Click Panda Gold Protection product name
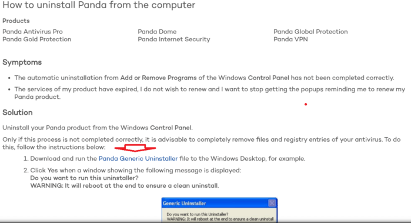 pyautogui.click(x=36, y=39)
